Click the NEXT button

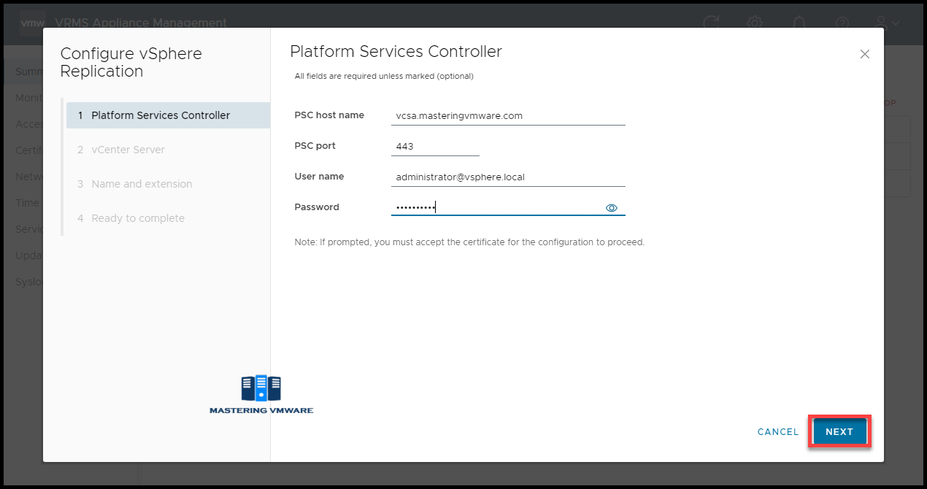(839, 431)
